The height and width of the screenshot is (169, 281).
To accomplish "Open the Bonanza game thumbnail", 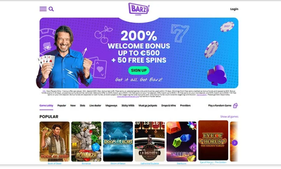I will [86, 142].
